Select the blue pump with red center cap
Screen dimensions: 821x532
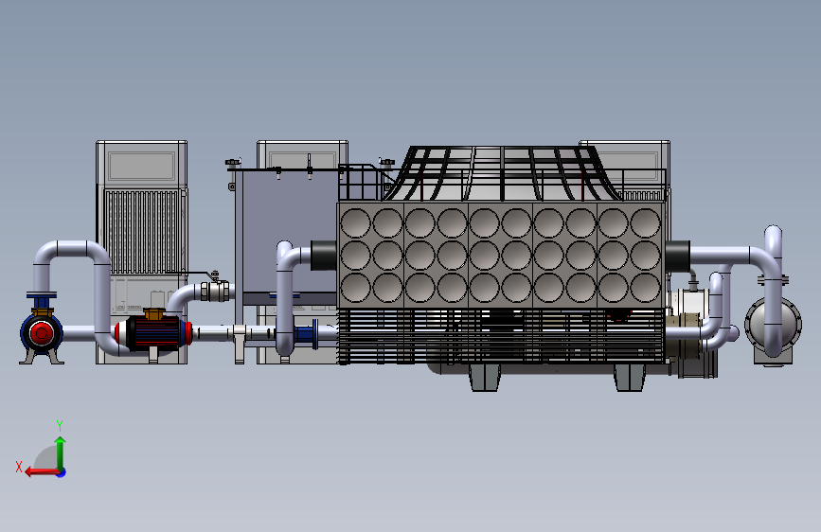point(42,331)
